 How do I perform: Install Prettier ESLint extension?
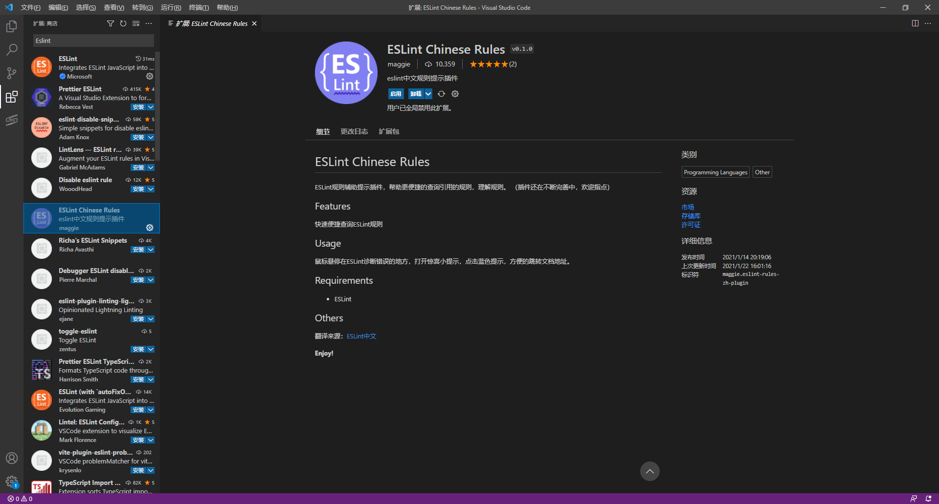click(x=138, y=107)
